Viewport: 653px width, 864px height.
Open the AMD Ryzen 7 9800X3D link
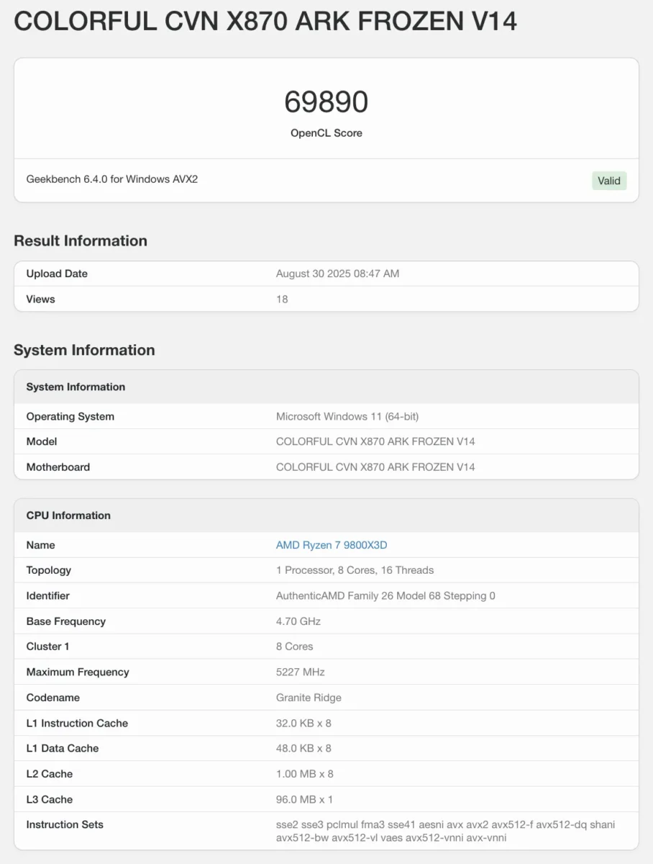[332, 545]
